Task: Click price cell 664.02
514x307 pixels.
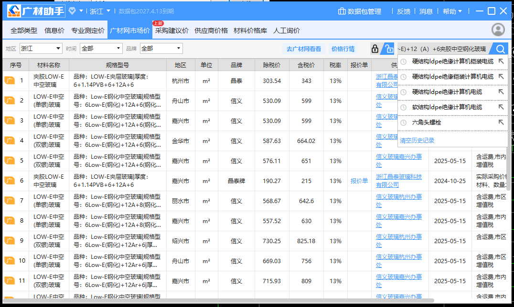Action: 306,141
